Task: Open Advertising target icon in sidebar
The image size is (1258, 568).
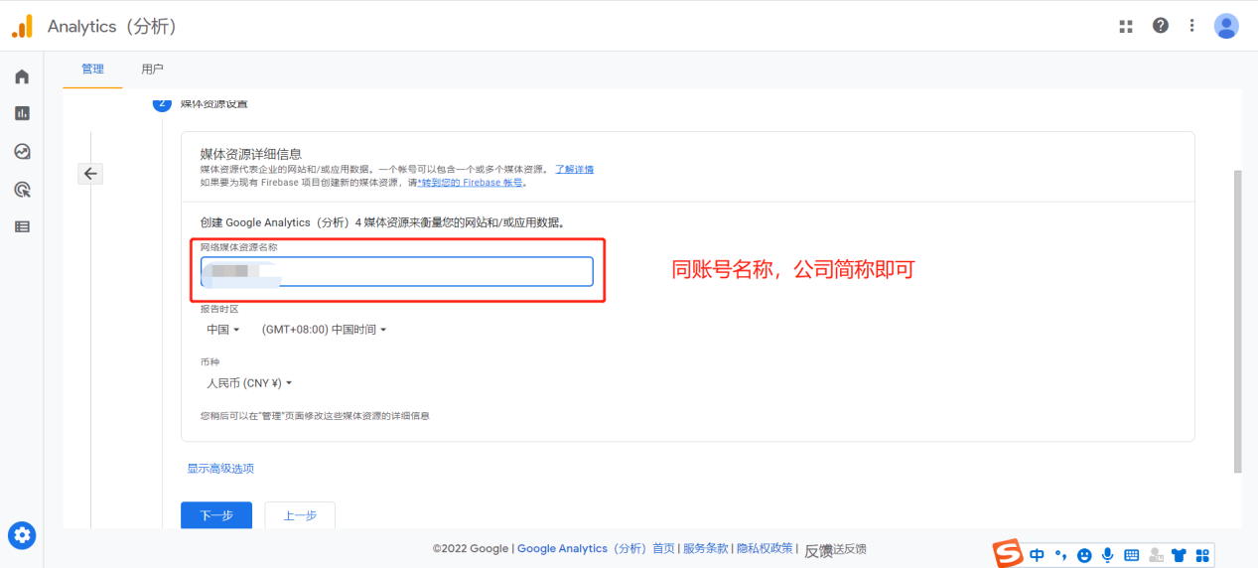Action: click(22, 189)
